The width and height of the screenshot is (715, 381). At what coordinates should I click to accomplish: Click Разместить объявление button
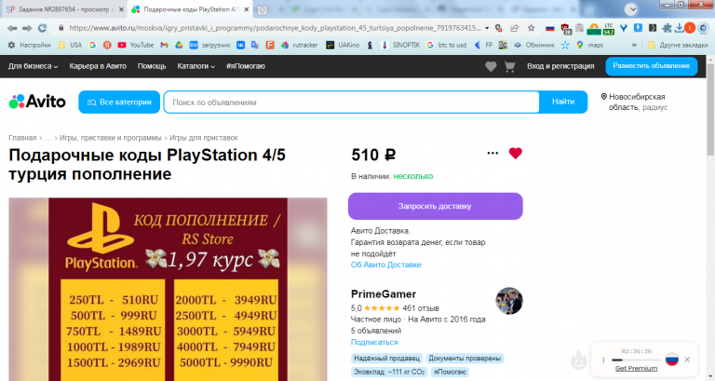point(651,66)
